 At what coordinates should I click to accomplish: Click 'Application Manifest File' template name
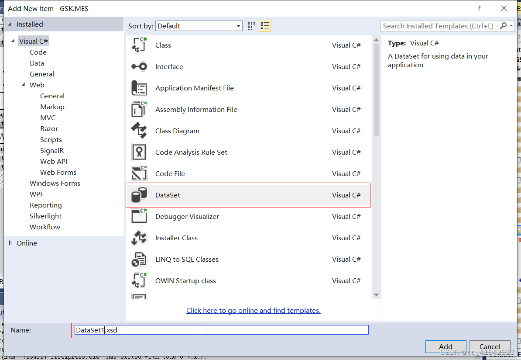[x=194, y=88]
